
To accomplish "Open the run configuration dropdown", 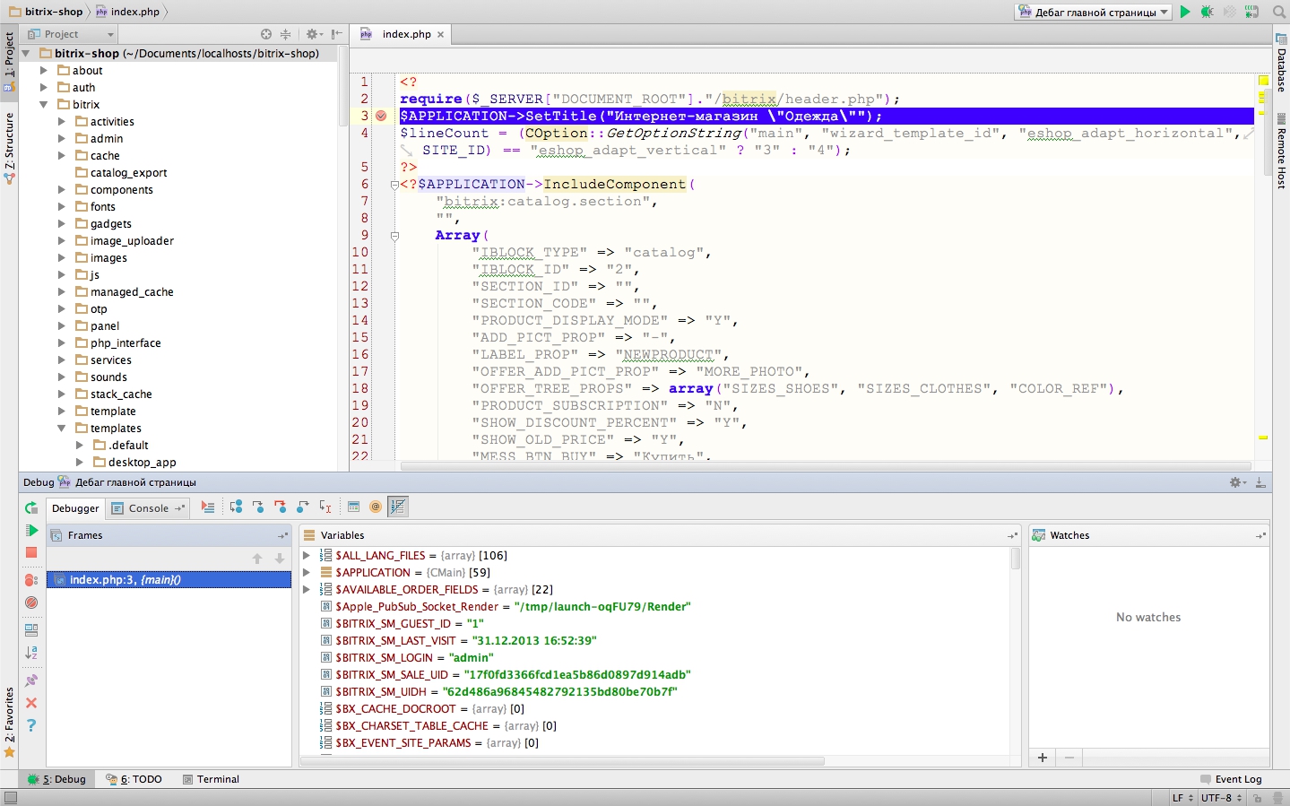I will click(1094, 12).
